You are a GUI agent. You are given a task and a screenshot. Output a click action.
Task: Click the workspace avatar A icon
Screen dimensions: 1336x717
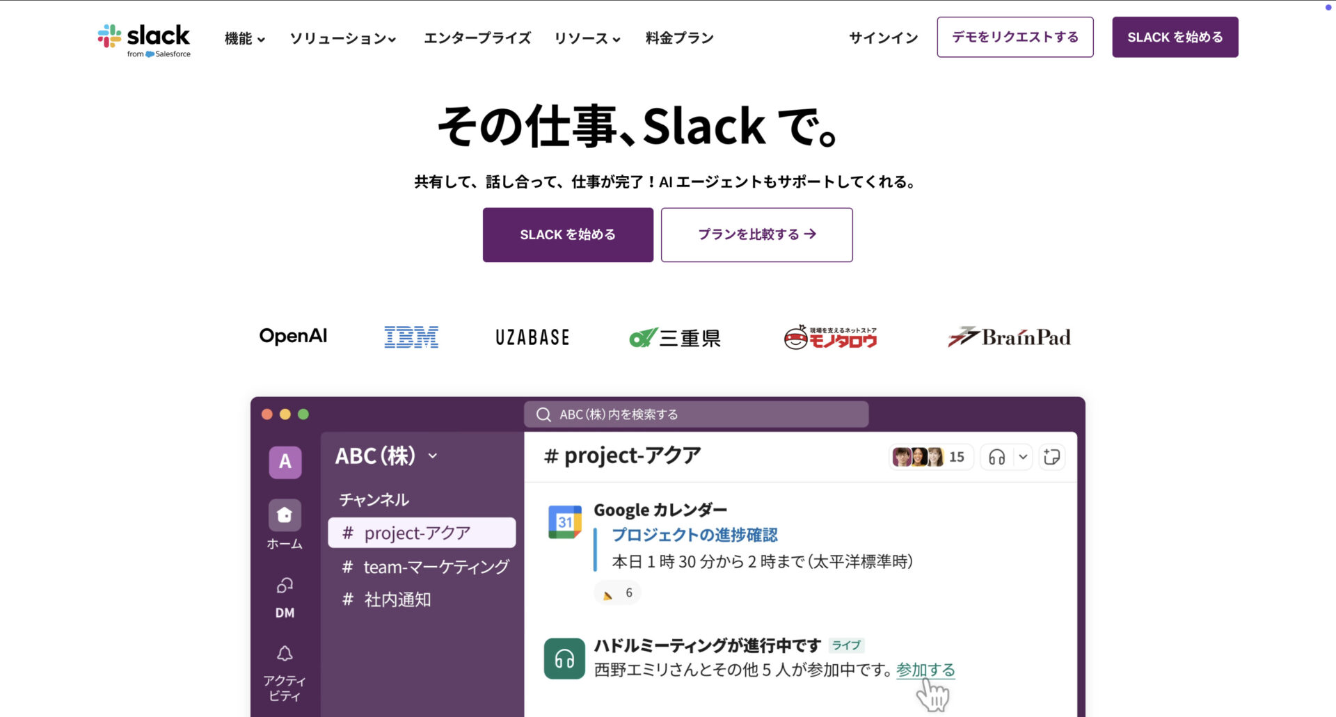coord(284,462)
